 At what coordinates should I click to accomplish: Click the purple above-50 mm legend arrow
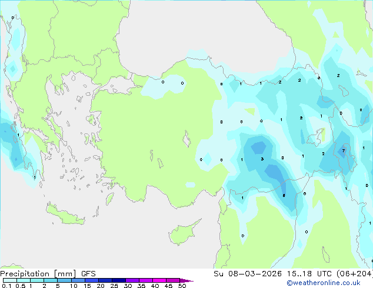(186, 280)
